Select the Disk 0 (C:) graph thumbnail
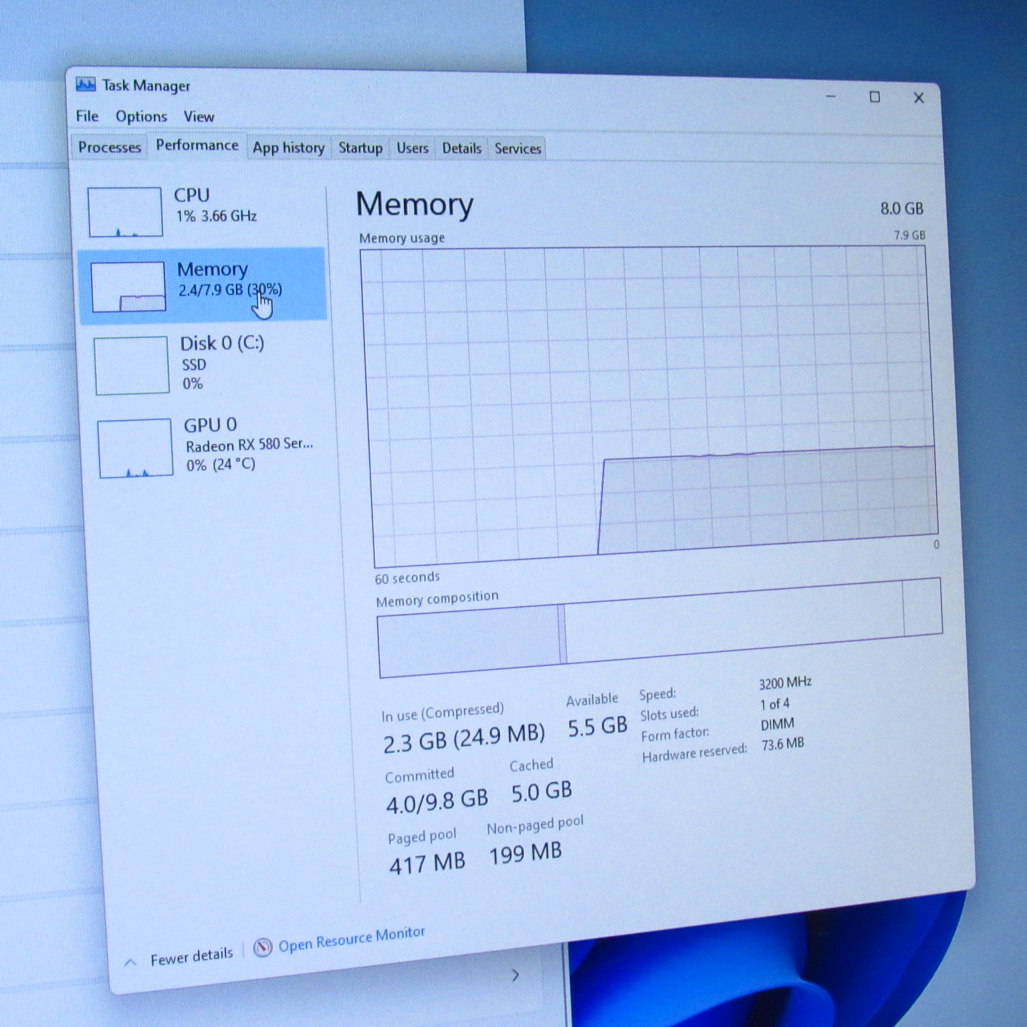The image size is (1027, 1027). (132, 366)
